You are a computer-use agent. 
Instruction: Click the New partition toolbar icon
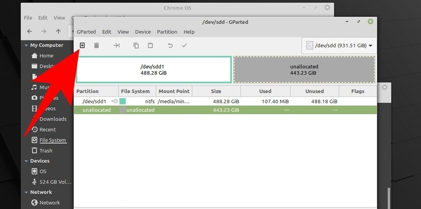(82, 45)
